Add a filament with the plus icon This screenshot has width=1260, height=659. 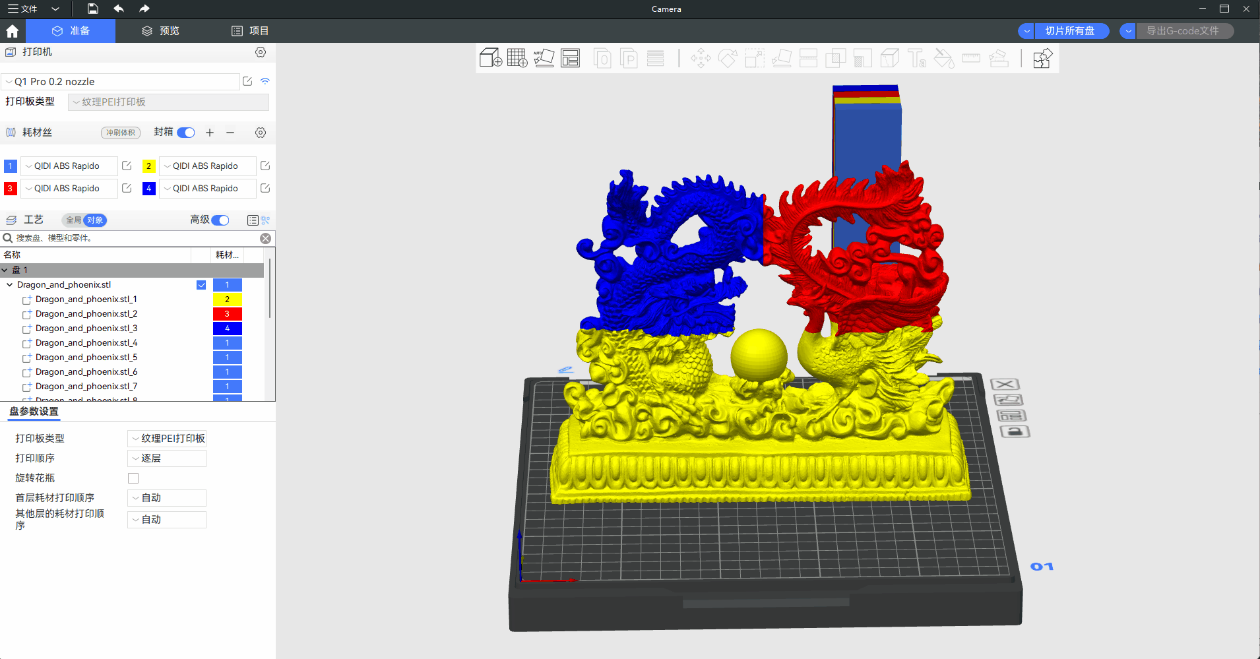(210, 133)
